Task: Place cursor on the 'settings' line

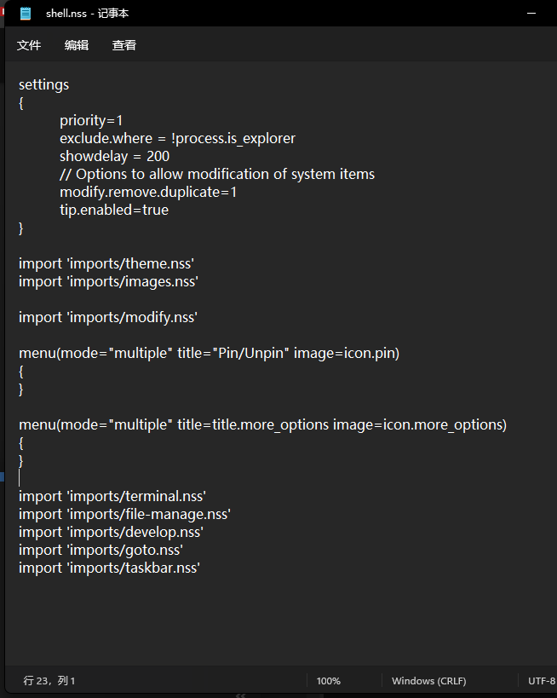Action: (44, 85)
